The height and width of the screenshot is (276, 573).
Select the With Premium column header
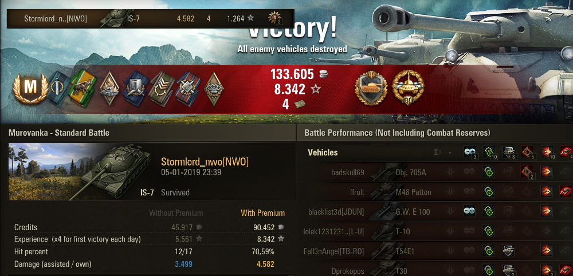263,213
